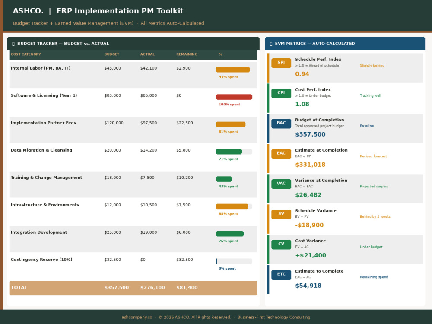Screen dimensions: 432x324
Task: Click the Schedule Variance value -$18,900
Action: coord(309,225)
